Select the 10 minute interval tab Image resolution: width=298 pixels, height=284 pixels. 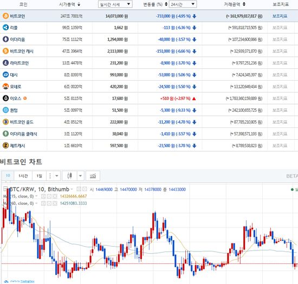point(8,176)
